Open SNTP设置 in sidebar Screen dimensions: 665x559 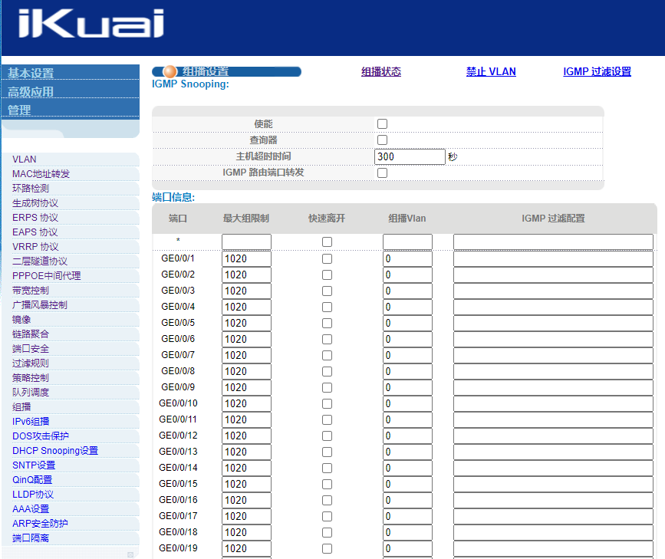[34, 465]
